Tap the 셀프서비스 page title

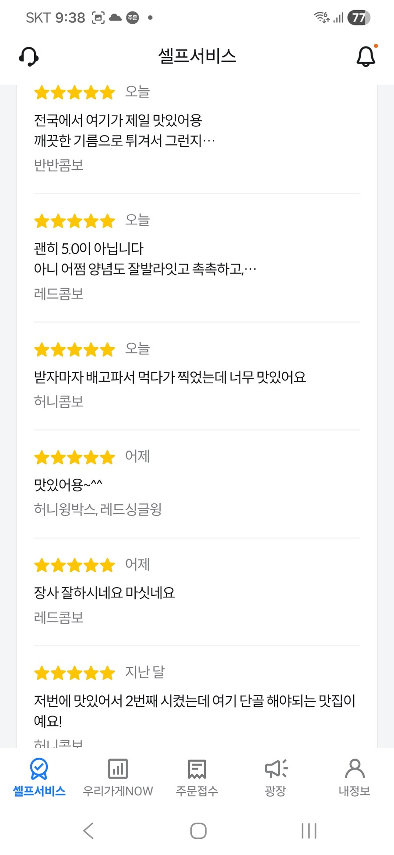[197, 56]
